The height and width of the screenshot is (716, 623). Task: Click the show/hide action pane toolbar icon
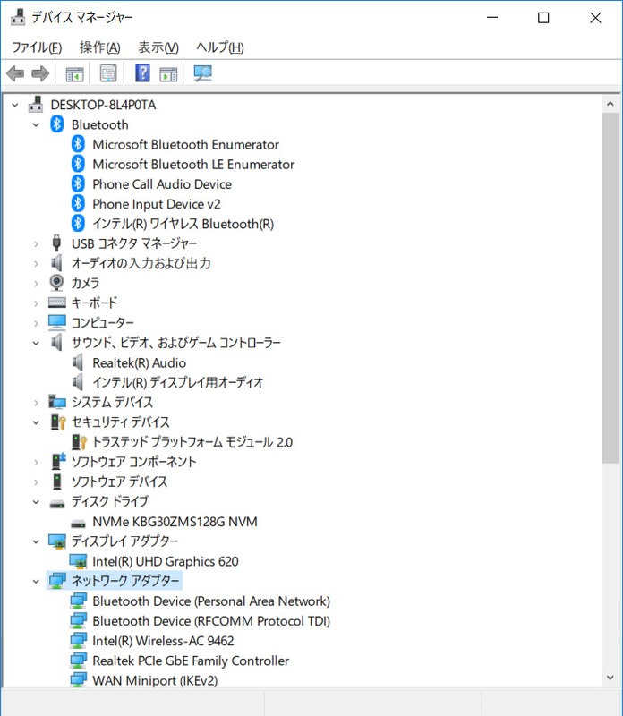[168, 73]
